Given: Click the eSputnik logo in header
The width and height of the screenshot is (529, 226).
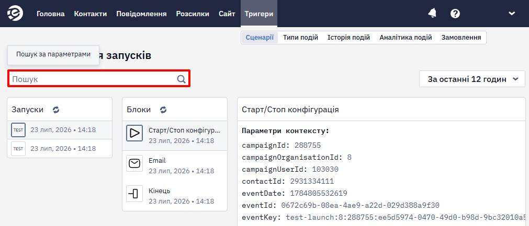Looking at the screenshot, I should pos(15,14).
